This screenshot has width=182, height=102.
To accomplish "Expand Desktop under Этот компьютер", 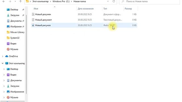I will (4, 69).
